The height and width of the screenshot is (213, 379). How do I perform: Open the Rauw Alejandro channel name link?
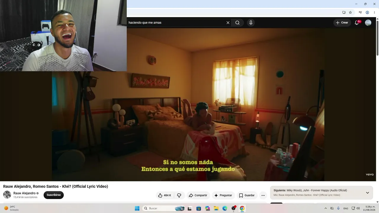24,193
